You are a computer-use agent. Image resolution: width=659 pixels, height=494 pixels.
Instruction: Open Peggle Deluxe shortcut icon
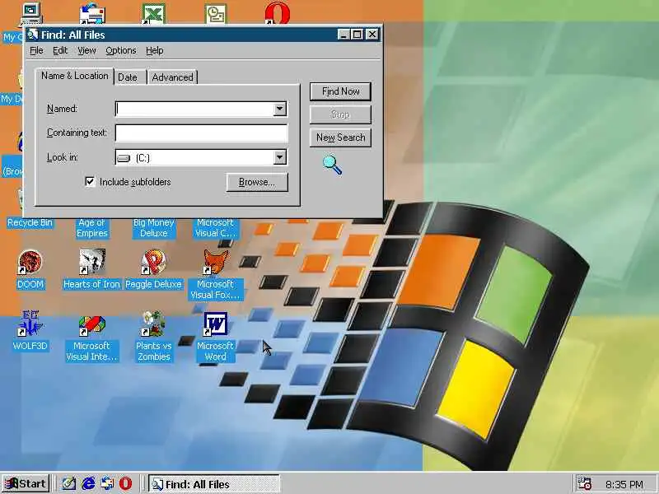153,262
